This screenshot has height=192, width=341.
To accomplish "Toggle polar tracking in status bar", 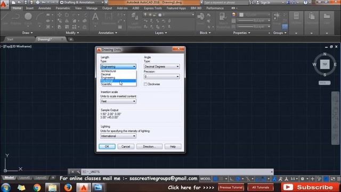I will tap(238, 179).
